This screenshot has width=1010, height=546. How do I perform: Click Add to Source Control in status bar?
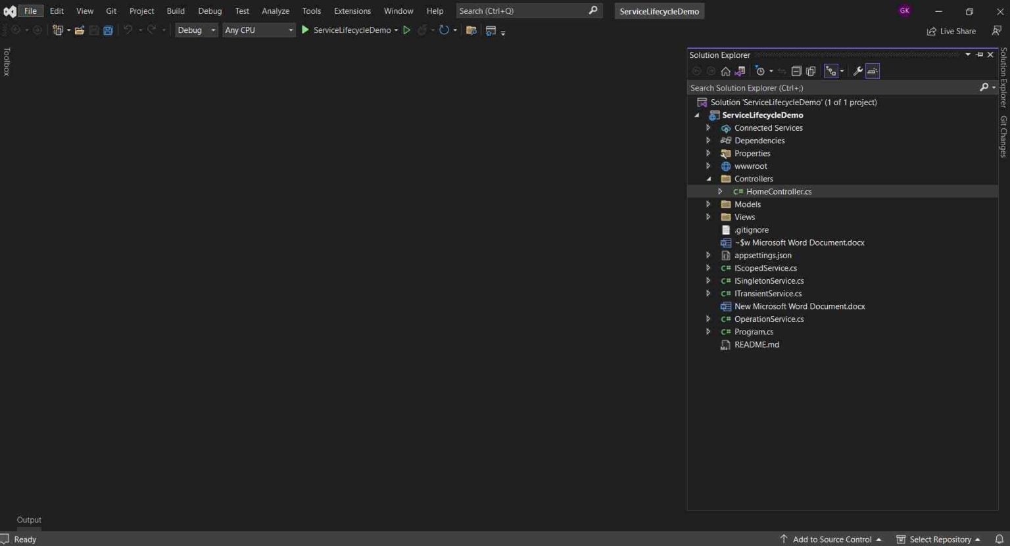(831, 539)
